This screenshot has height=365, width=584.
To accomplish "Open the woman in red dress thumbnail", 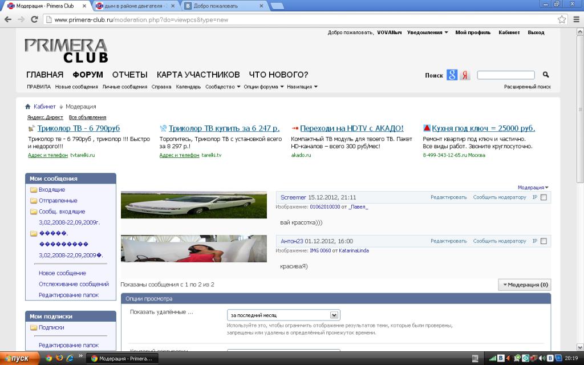I will click(x=194, y=249).
